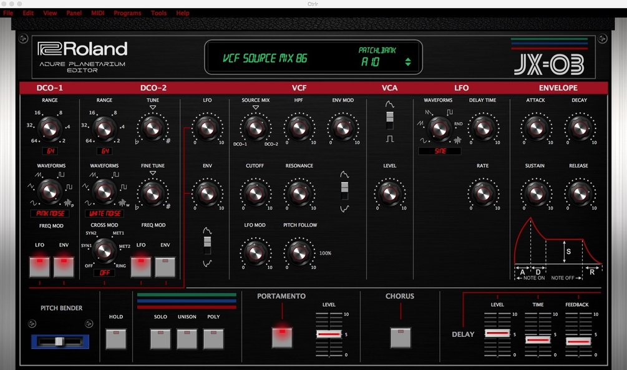Screen dimensions: 627x370
Task: Open the Programs menu
Action: [127, 12]
